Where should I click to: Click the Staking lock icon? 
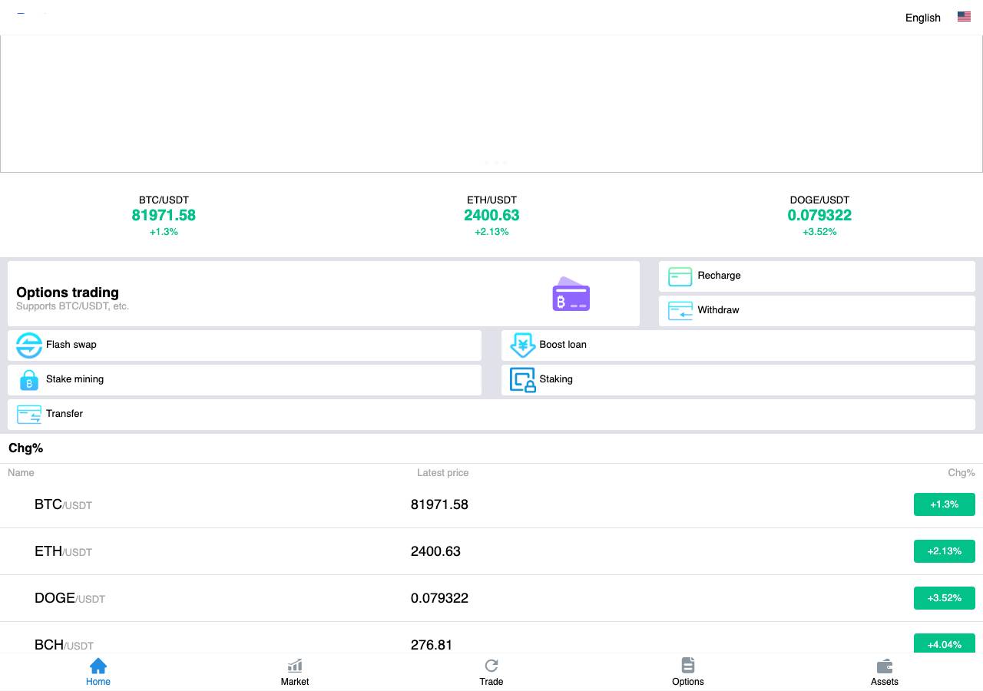523,380
